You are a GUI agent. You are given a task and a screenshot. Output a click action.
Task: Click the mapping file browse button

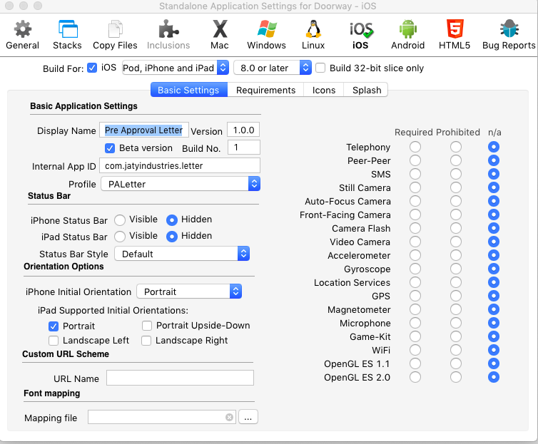pos(248,418)
